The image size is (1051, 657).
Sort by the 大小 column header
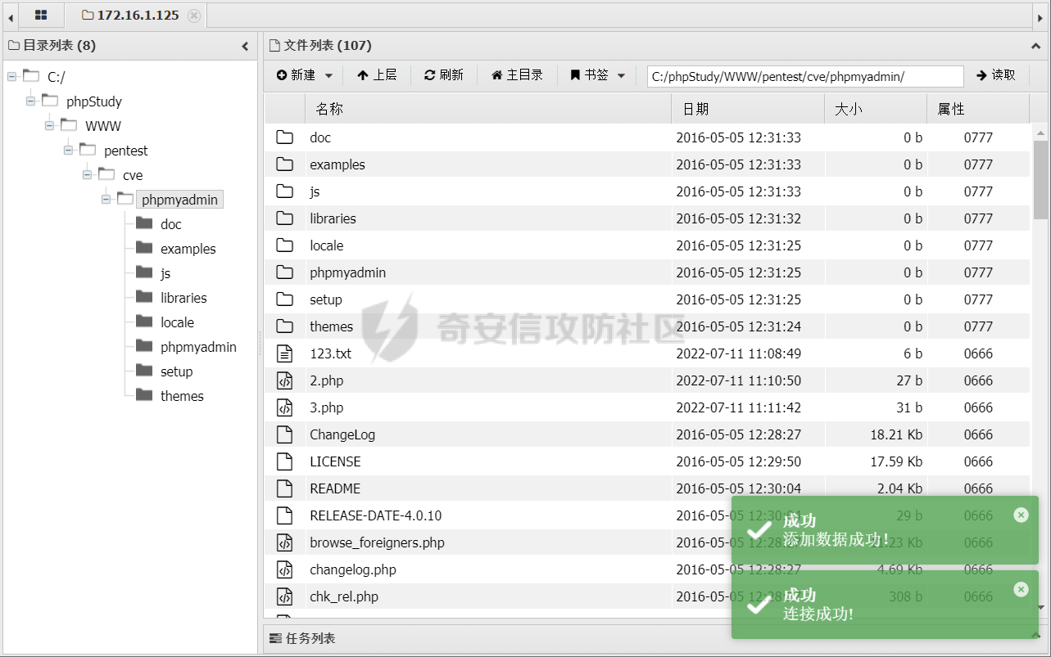tap(876, 109)
